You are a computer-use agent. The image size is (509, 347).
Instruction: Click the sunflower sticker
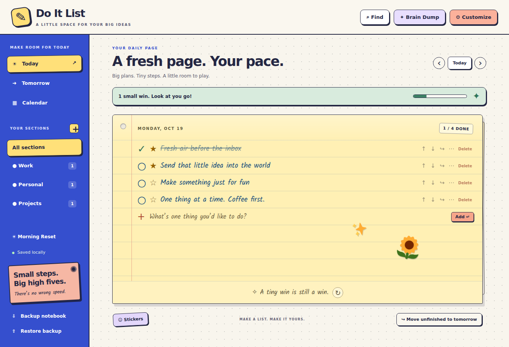(408, 248)
